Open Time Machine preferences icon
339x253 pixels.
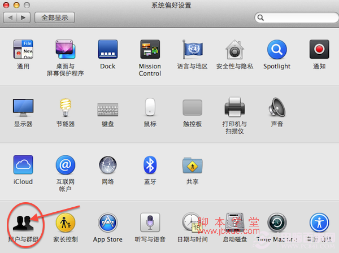[x=277, y=223]
